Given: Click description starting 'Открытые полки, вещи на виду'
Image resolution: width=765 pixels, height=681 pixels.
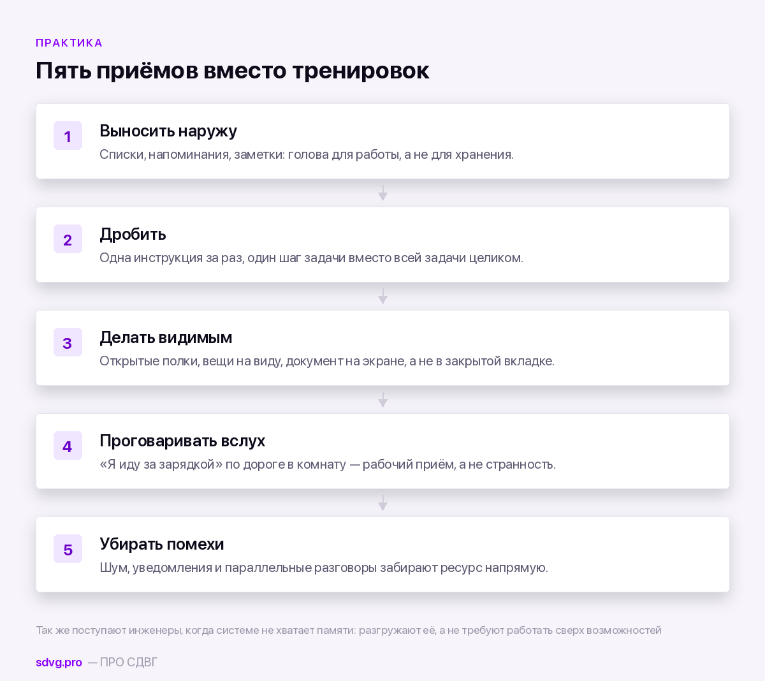Looking at the screenshot, I should [327, 361].
